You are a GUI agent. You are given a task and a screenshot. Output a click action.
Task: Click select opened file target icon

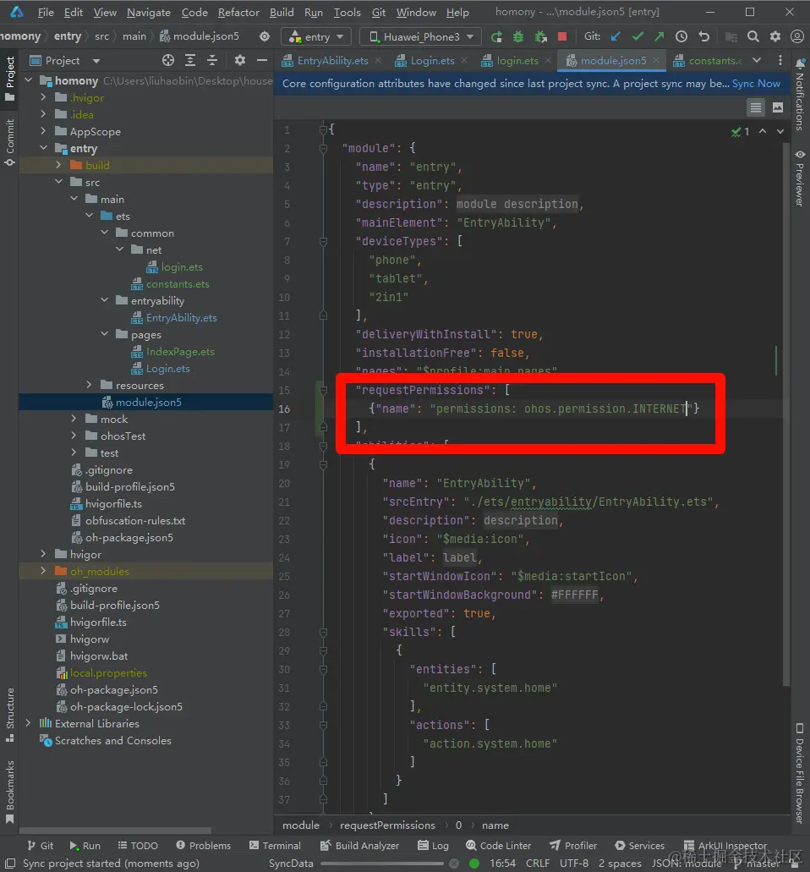click(x=168, y=60)
